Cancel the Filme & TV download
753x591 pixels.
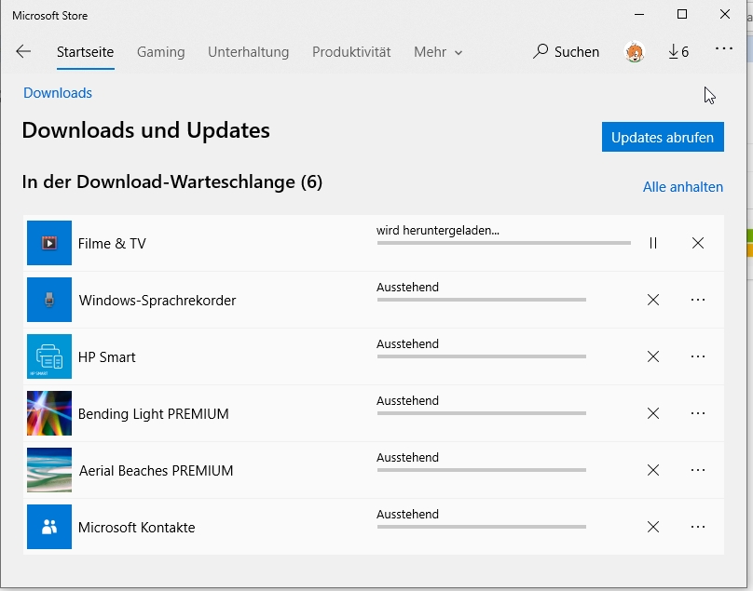tap(698, 243)
